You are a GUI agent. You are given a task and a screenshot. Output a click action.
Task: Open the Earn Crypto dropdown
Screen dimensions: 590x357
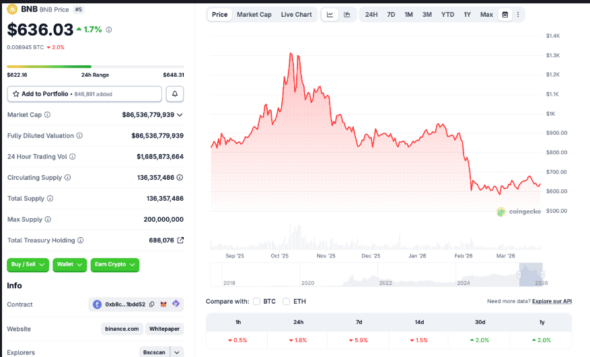click(x=114, y=265)
